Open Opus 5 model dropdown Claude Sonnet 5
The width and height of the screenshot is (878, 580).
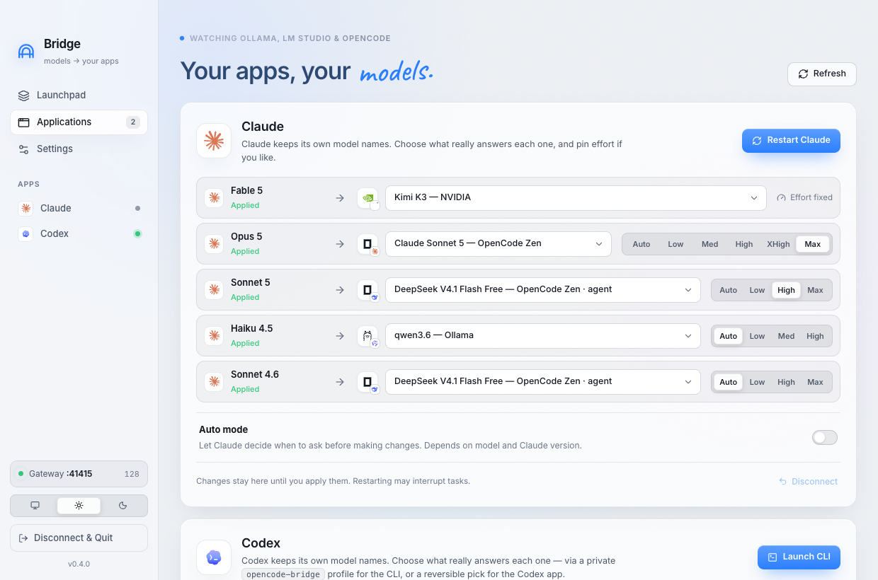pyautogui.click(x=498, y=244)
